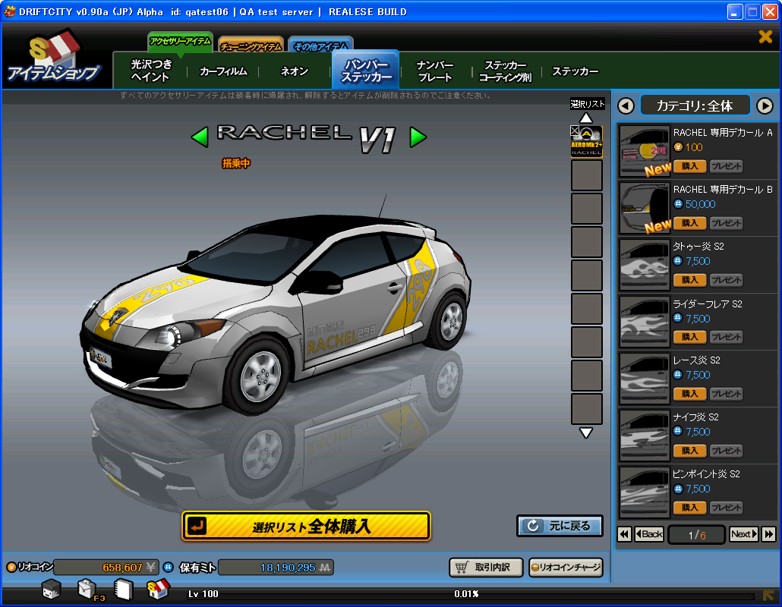
Task: Click 元に戻る reset button
Action: point(560,526)
